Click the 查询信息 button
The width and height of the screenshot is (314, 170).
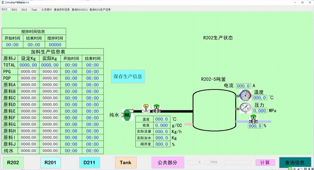click(295, 163)
